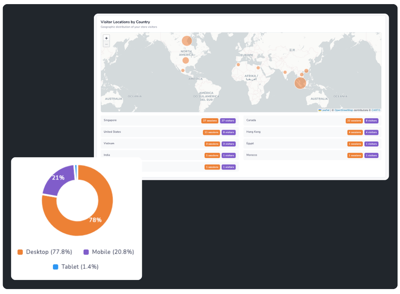This screenshot has width=400, height=294.
Task: Select the large Singapore visitor marker on map
Action: (x=300, y=83)
